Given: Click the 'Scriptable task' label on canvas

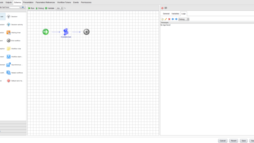Looking at the screenshot, I should point(66,37).
